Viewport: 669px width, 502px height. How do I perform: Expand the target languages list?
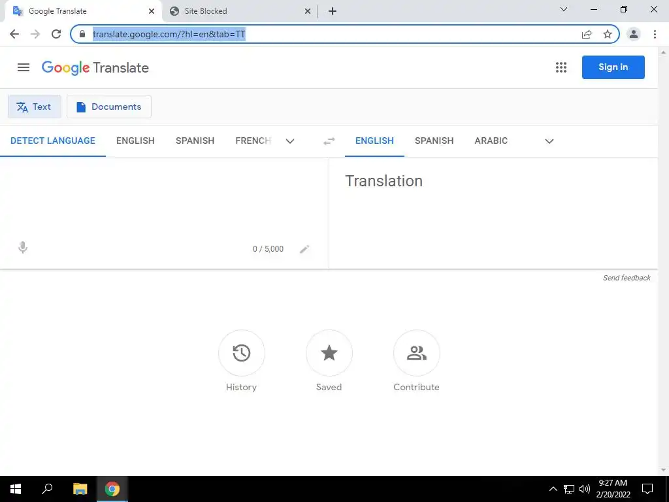[x=549, y=141]
